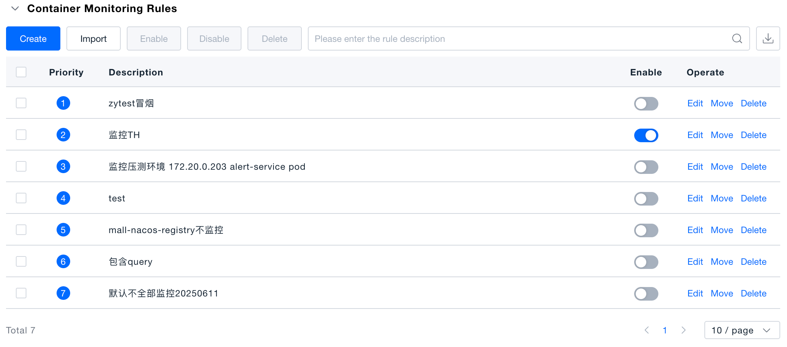The height and width of the screenshot is (347, 787).
Task: Turn off the 监控TH enable switch
Action: 646,135
